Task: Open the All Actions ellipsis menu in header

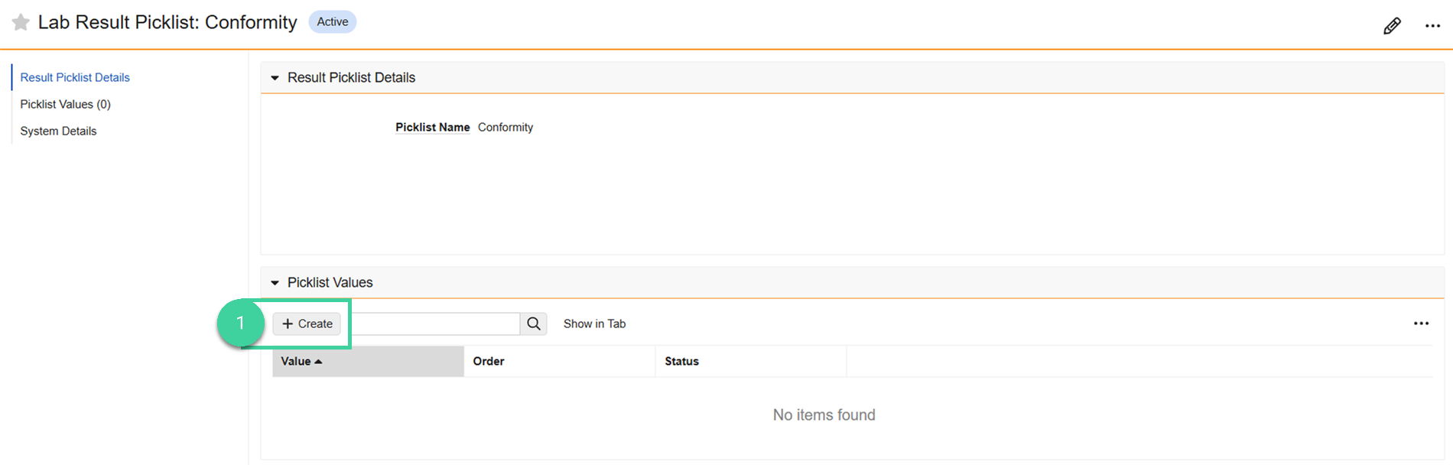Action: pos(1433,24)
